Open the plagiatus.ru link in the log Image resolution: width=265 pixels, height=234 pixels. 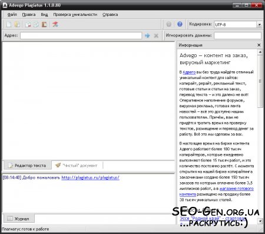[x=90, y=177]
